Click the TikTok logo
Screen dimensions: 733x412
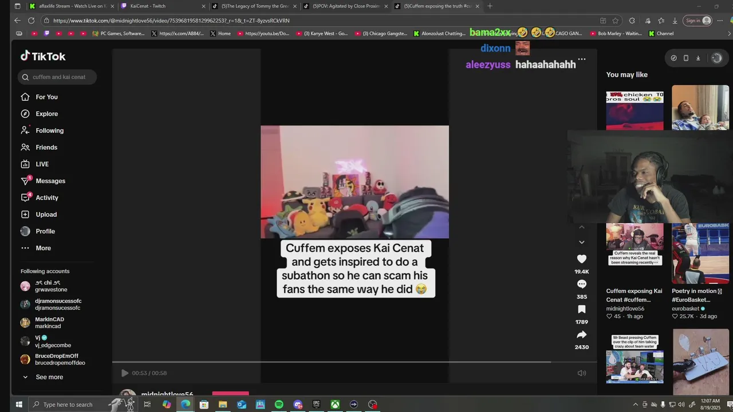pos(43,56)
